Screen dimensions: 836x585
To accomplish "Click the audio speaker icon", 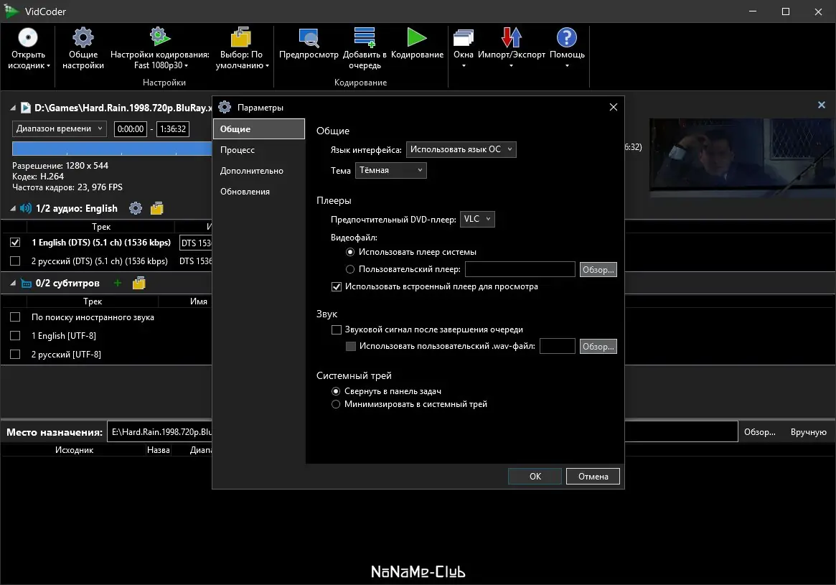I will 26,208.
